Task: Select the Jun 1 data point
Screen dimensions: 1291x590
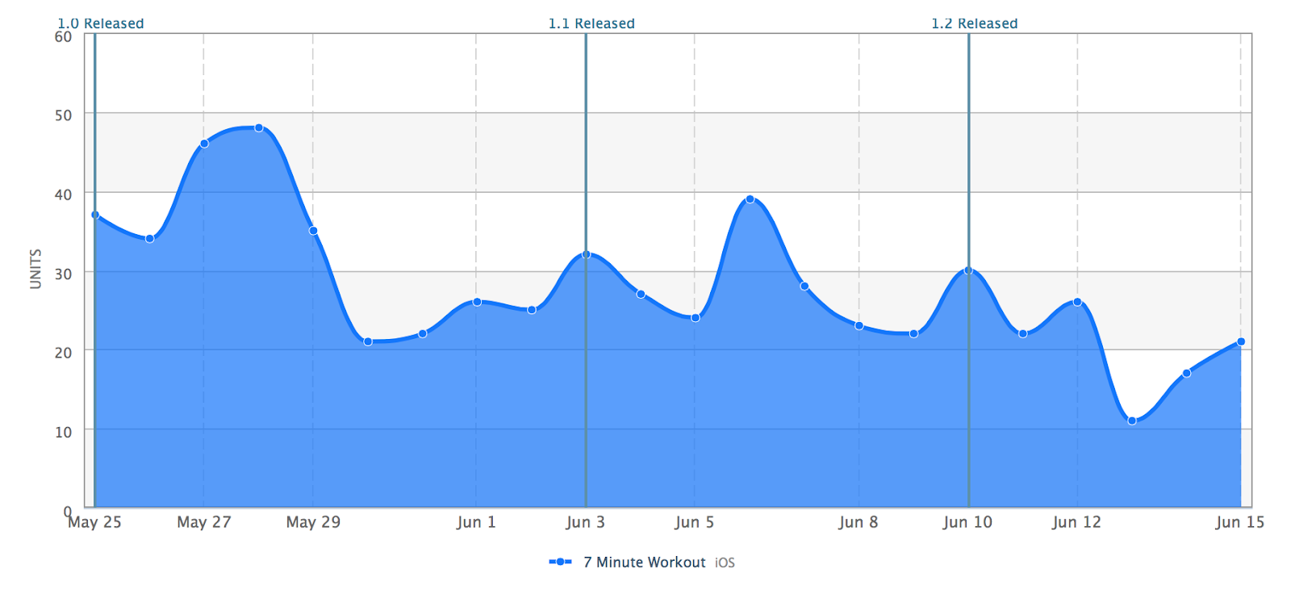Action: tap(477, 302)
